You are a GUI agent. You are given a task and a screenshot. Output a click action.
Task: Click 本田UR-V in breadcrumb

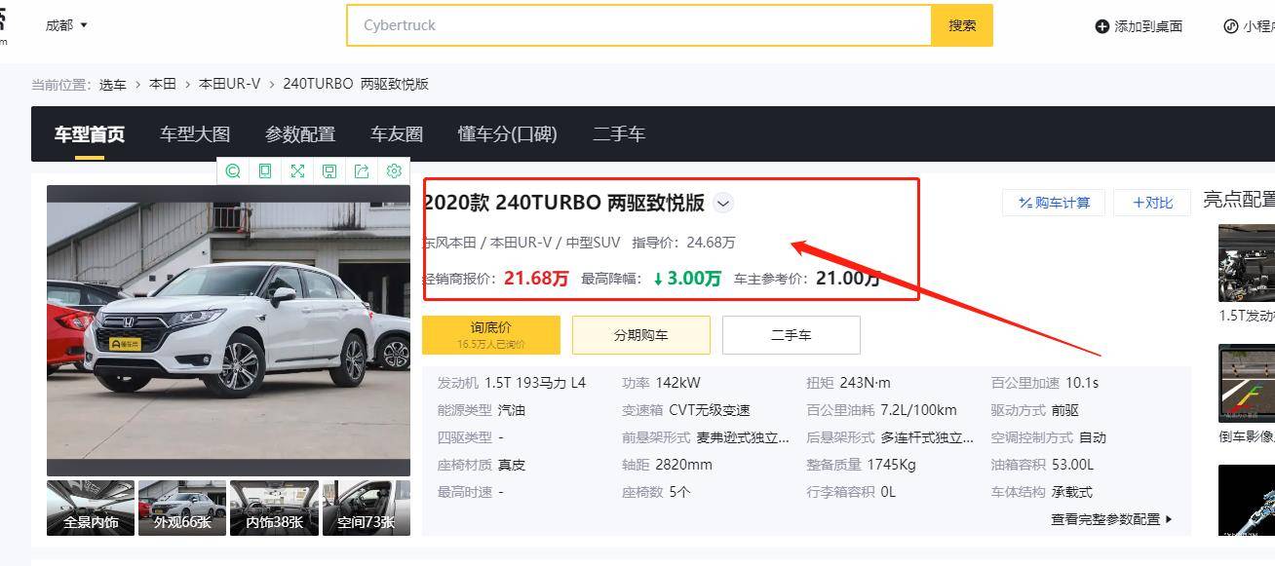point(230,84)
